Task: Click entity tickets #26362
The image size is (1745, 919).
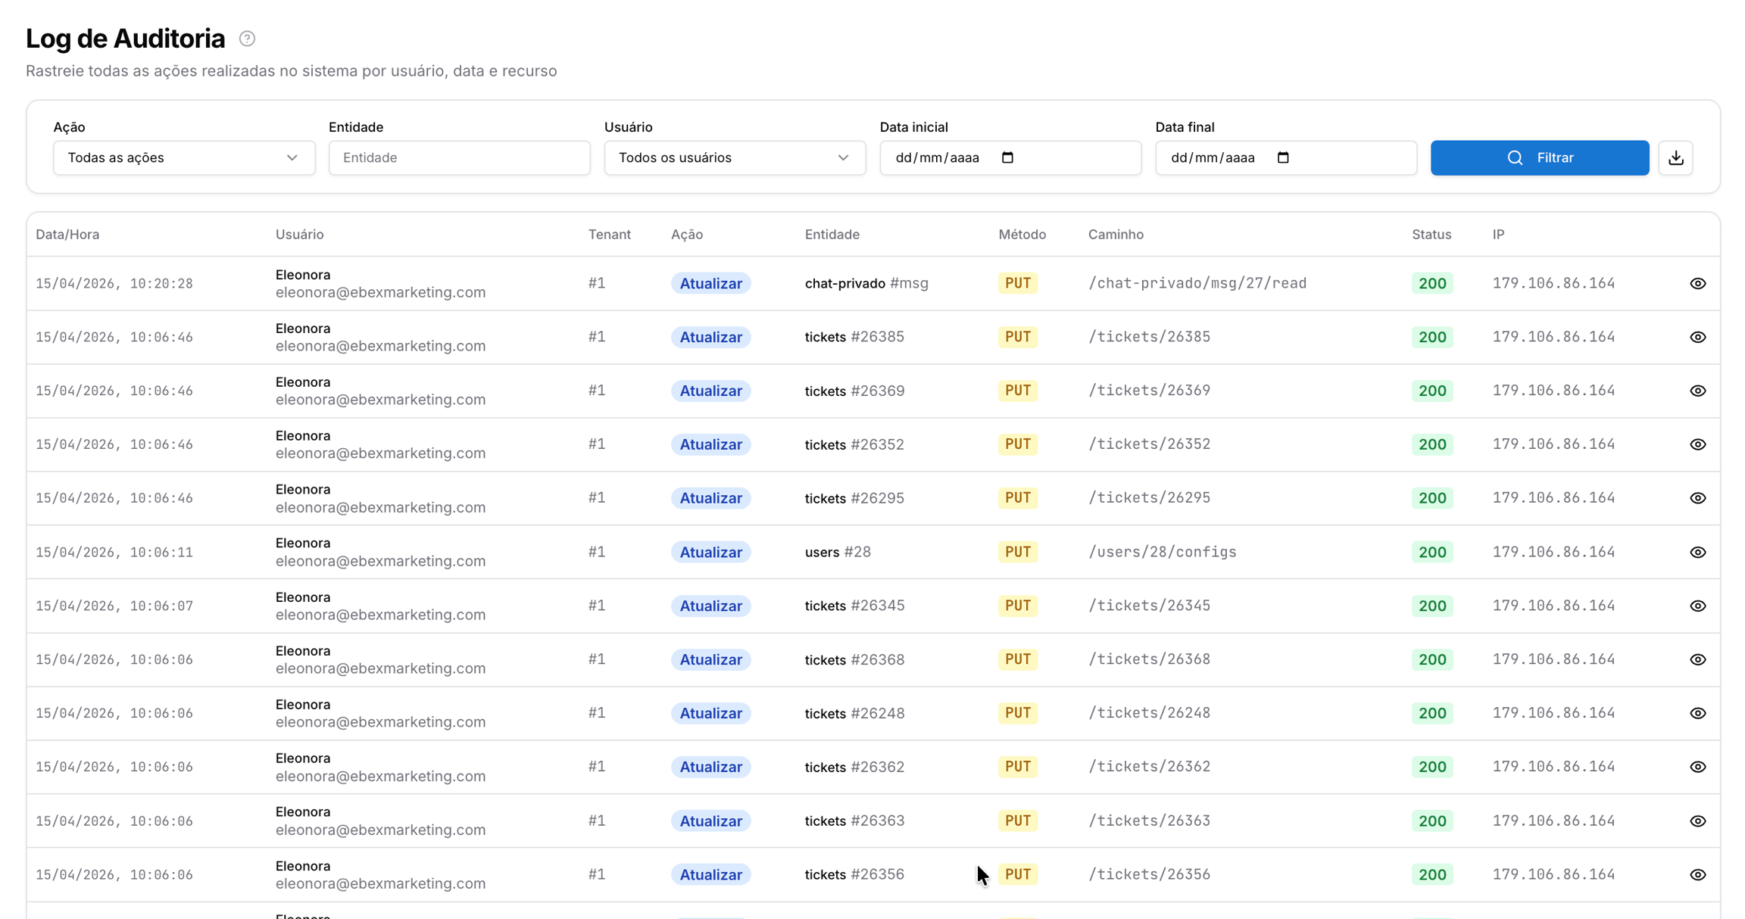Action: pos(854,767)
